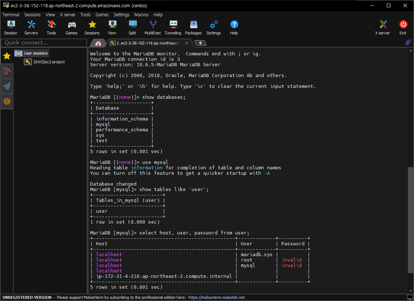Click the 'ip-172-31-4-210' host cell text

pos(164,276)
